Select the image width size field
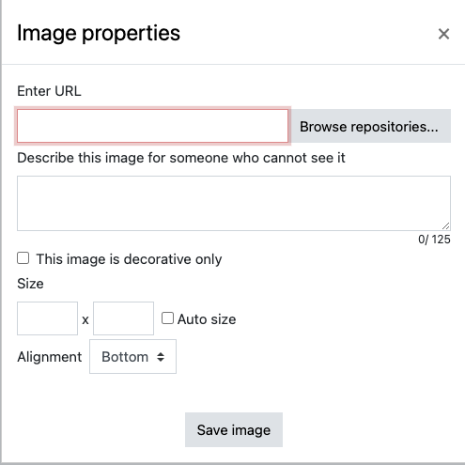The width and height of the screenshot is (465, 465). tap(47, 318)
